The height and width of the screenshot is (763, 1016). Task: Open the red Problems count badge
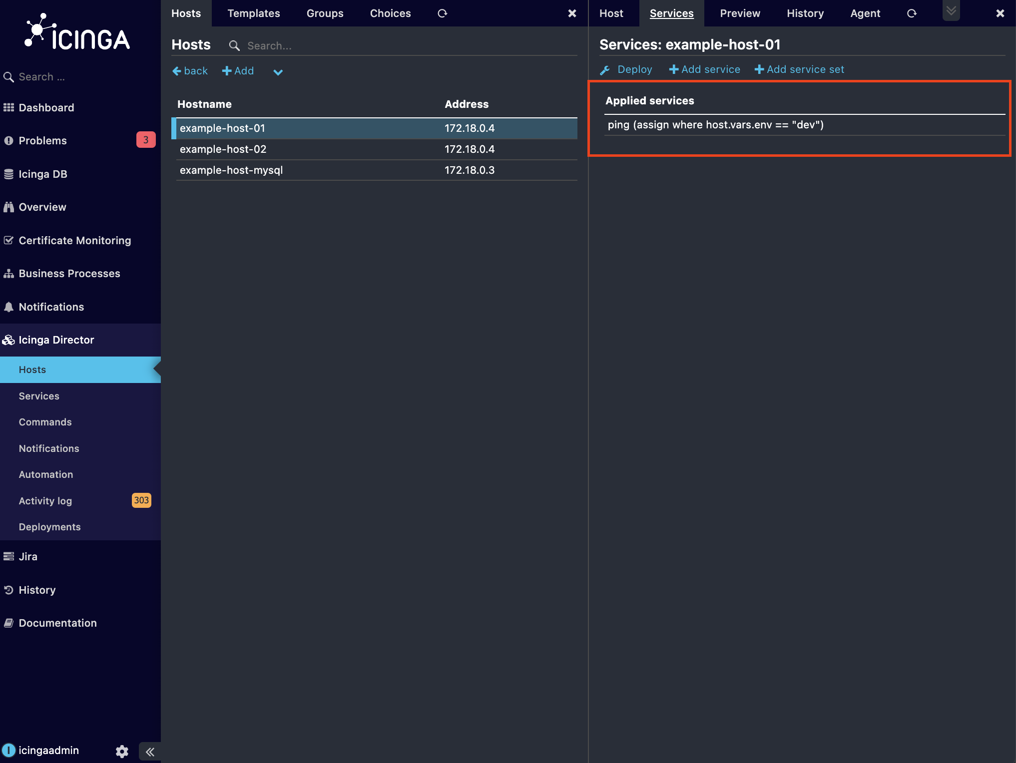pos(146,140)
